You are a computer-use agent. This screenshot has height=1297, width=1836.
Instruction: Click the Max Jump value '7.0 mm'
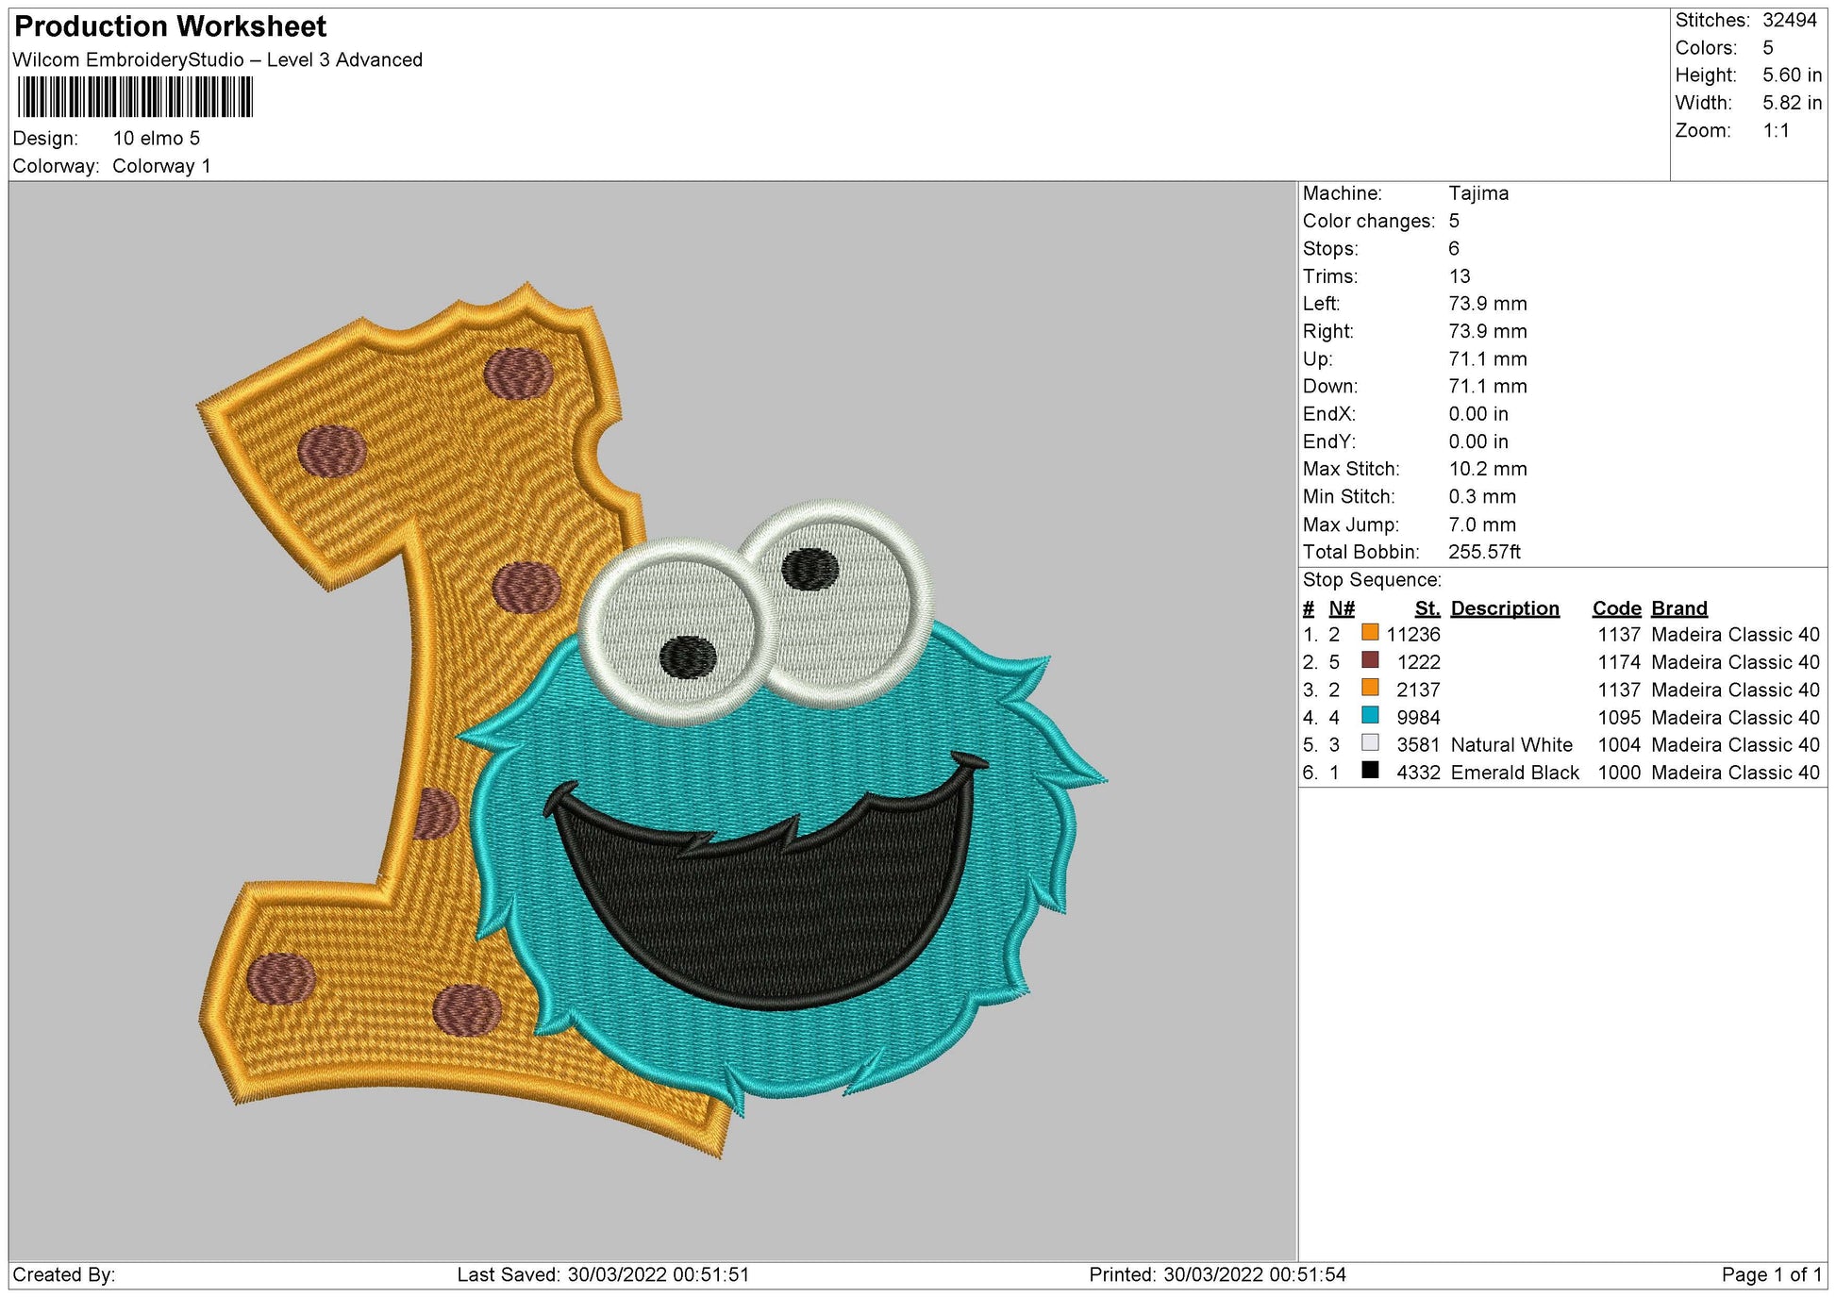[x=1482, y=524]
